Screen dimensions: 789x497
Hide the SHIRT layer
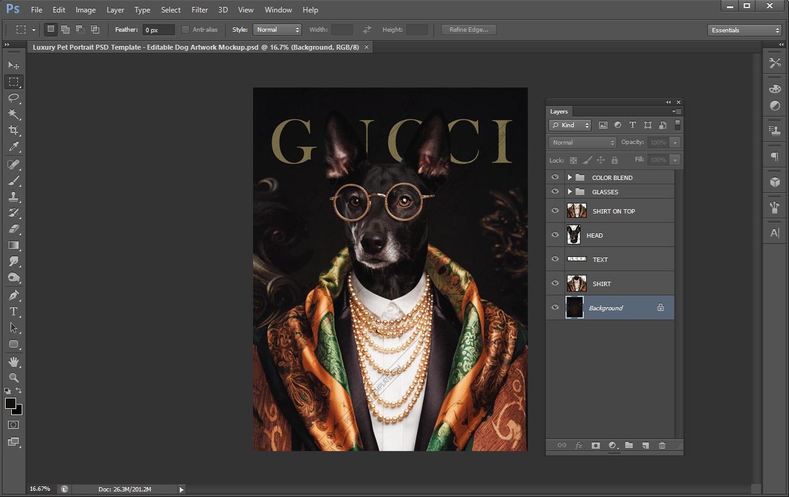pos(555,284)
